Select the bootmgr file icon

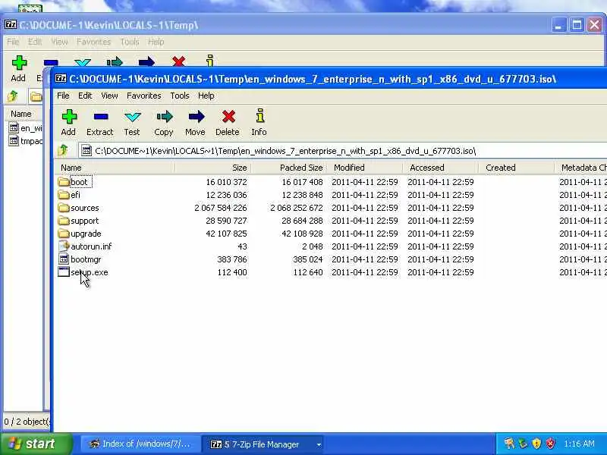pos(64,259)
